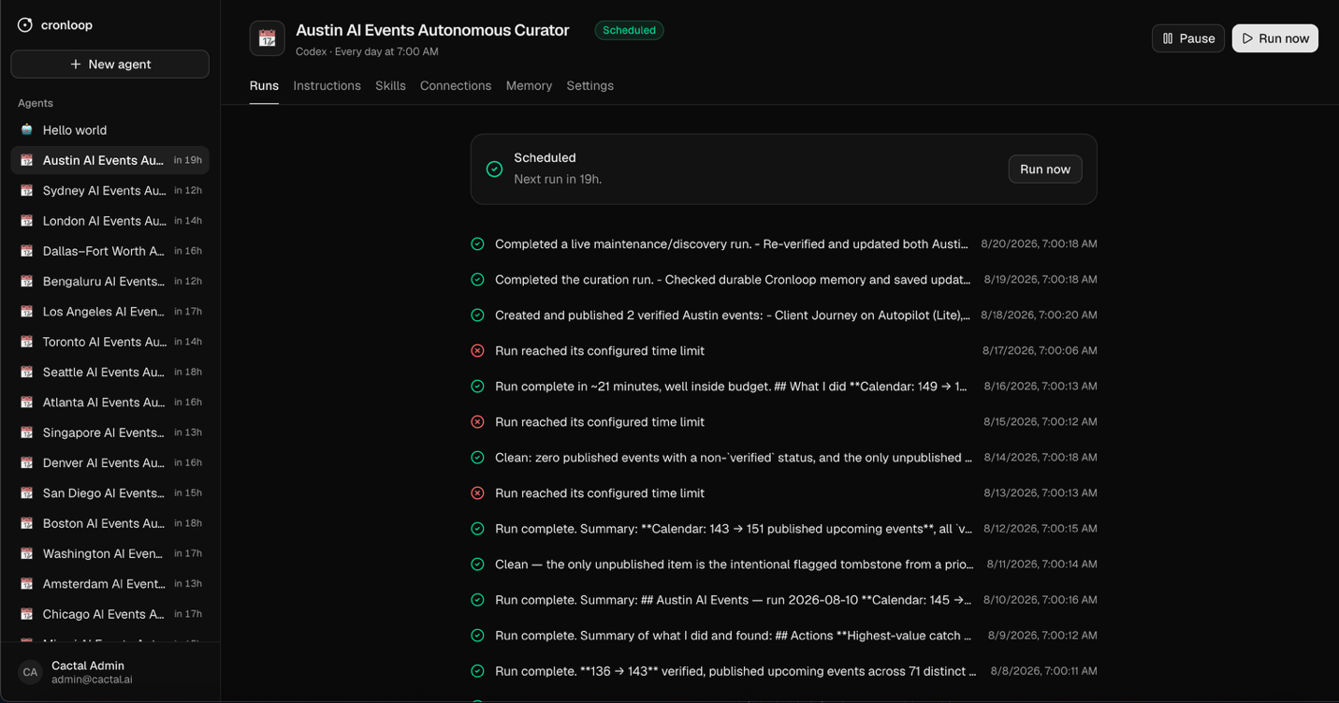The width and height of the screenshot is (1339, 703).
Task: Click the success icon for 8/16/2026 run
Action: (477, 387)
